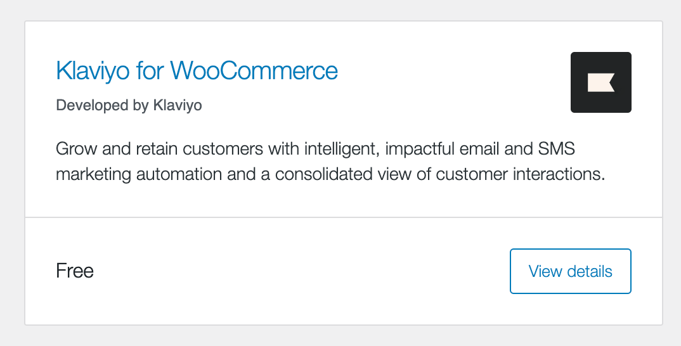Click the Klaviyo logo icon
The height and width of the screenshot is (346, 681).
(600, 82)
